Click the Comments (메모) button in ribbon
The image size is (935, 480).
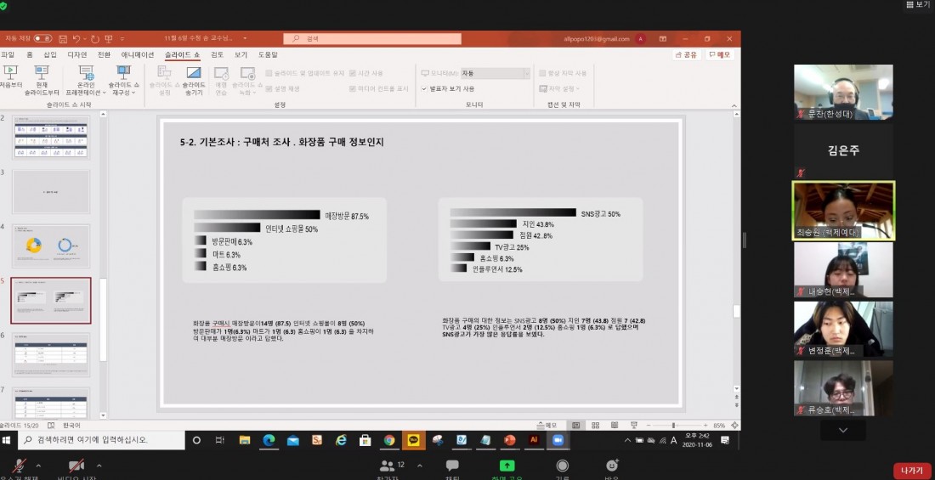tap(720, 55)
